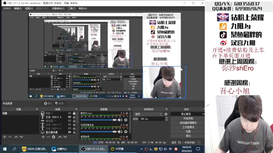The width and height of the screenshot is (273, 153).
Task: Expand the 停止推流 button dropdown arrow
Action: point(203,114)
